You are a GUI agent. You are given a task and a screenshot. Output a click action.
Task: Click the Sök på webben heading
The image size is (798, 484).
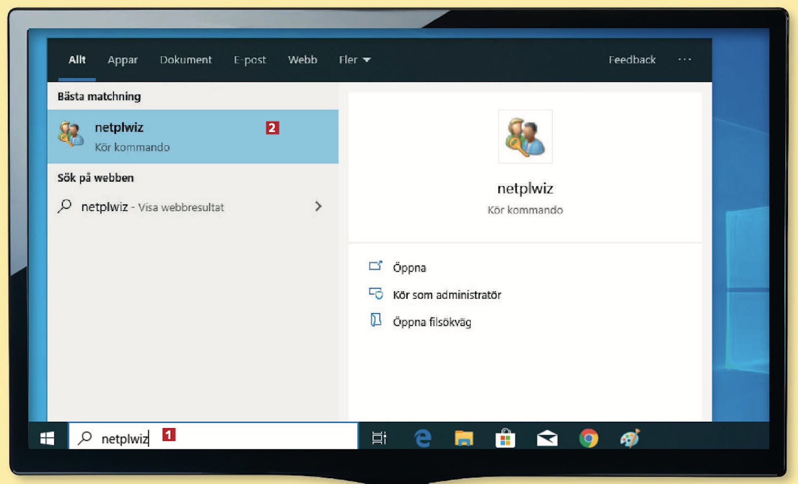(x=96, y=178)
